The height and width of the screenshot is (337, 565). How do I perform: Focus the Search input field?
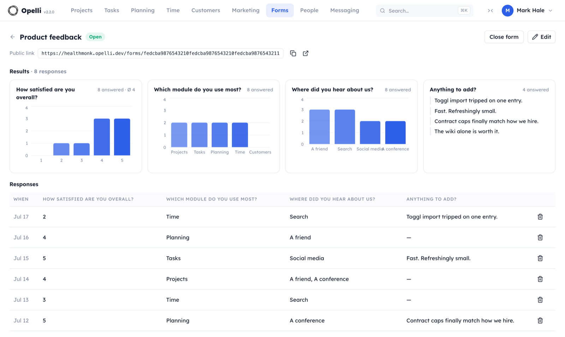[424, 11]
